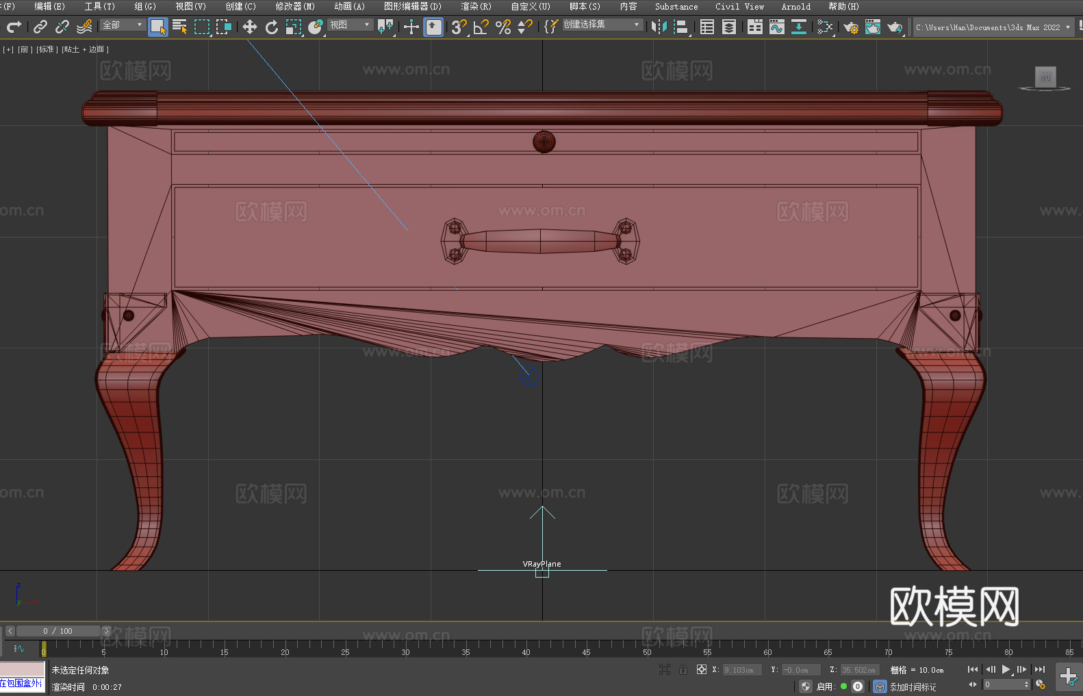Activate the Select and Link tool
The width and height of the screenshot is (1083, 696).
[40, 27]
